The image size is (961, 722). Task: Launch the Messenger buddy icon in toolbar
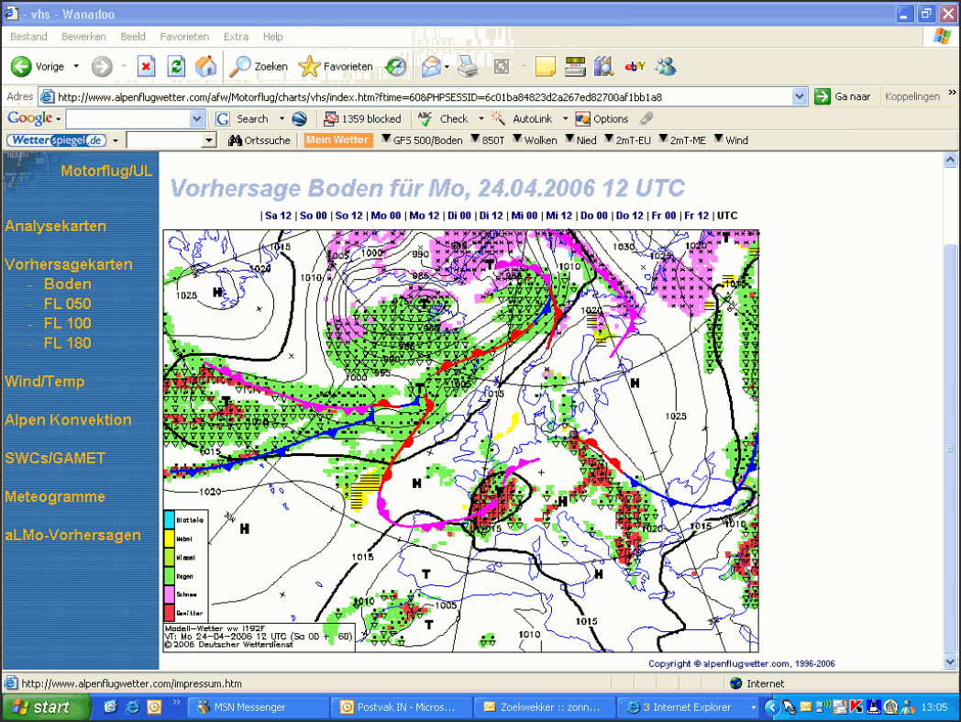665,66
